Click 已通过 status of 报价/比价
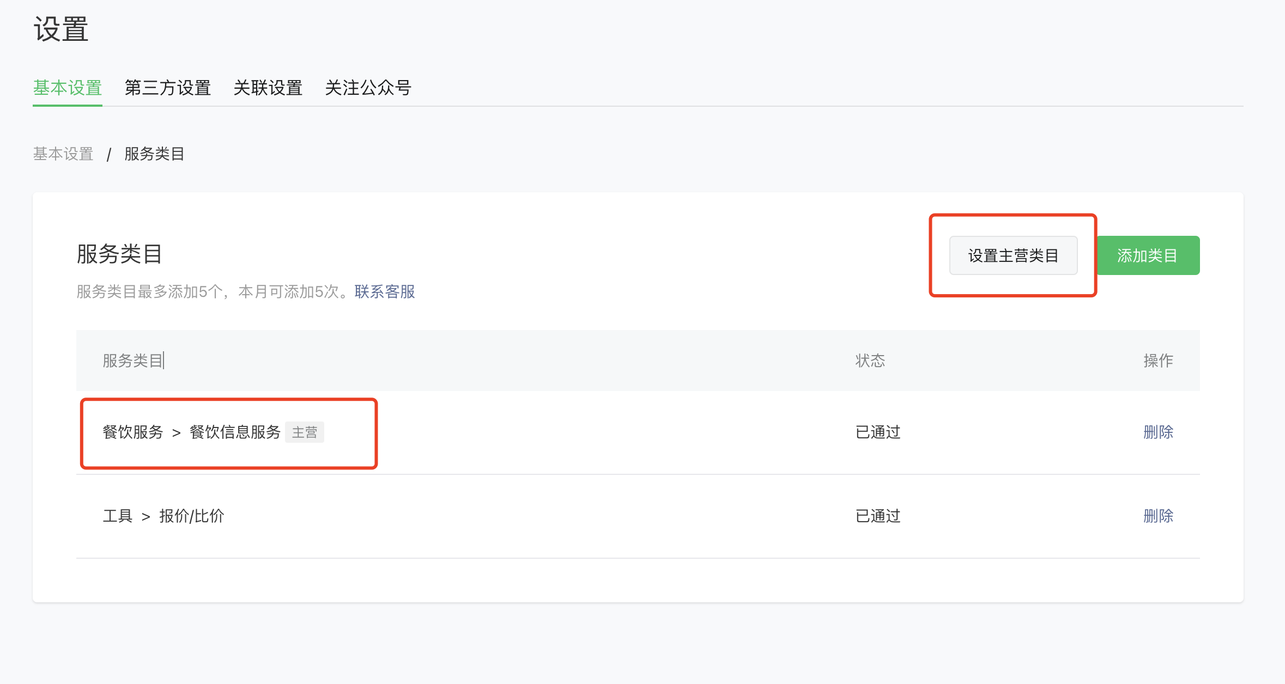Image resolution: width=1285 pixels, height=684 pixels. click(878, 516)
